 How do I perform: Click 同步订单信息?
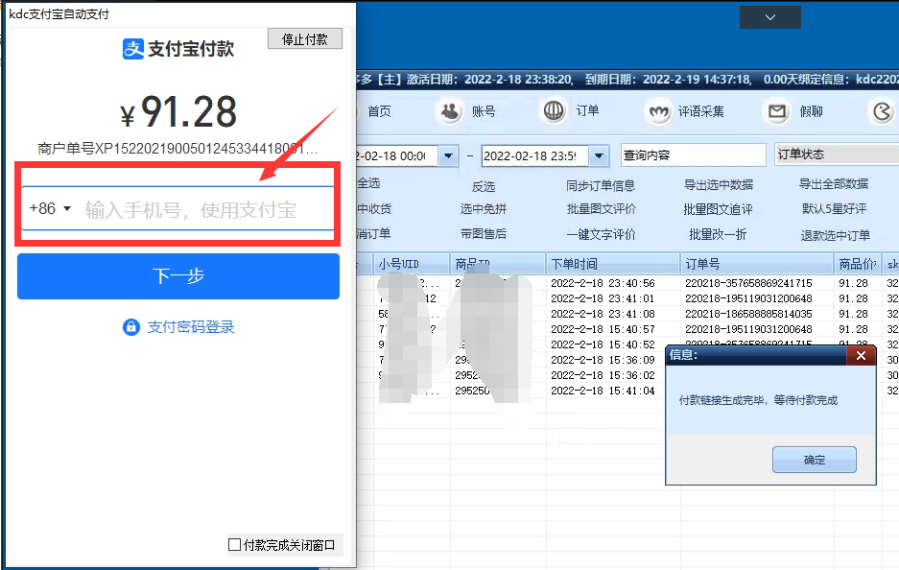click(601, 186)
